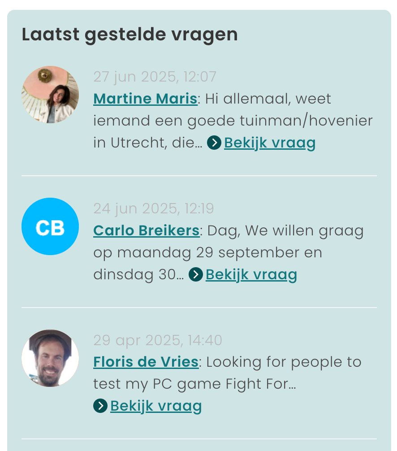Click the divider line below Martine's question
The width and height of the screenshot is (397, 451).
tap(199, 175)
